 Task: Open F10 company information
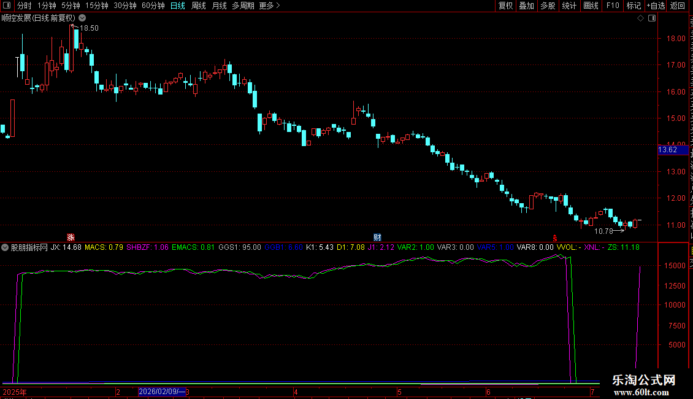coord(613,6)
